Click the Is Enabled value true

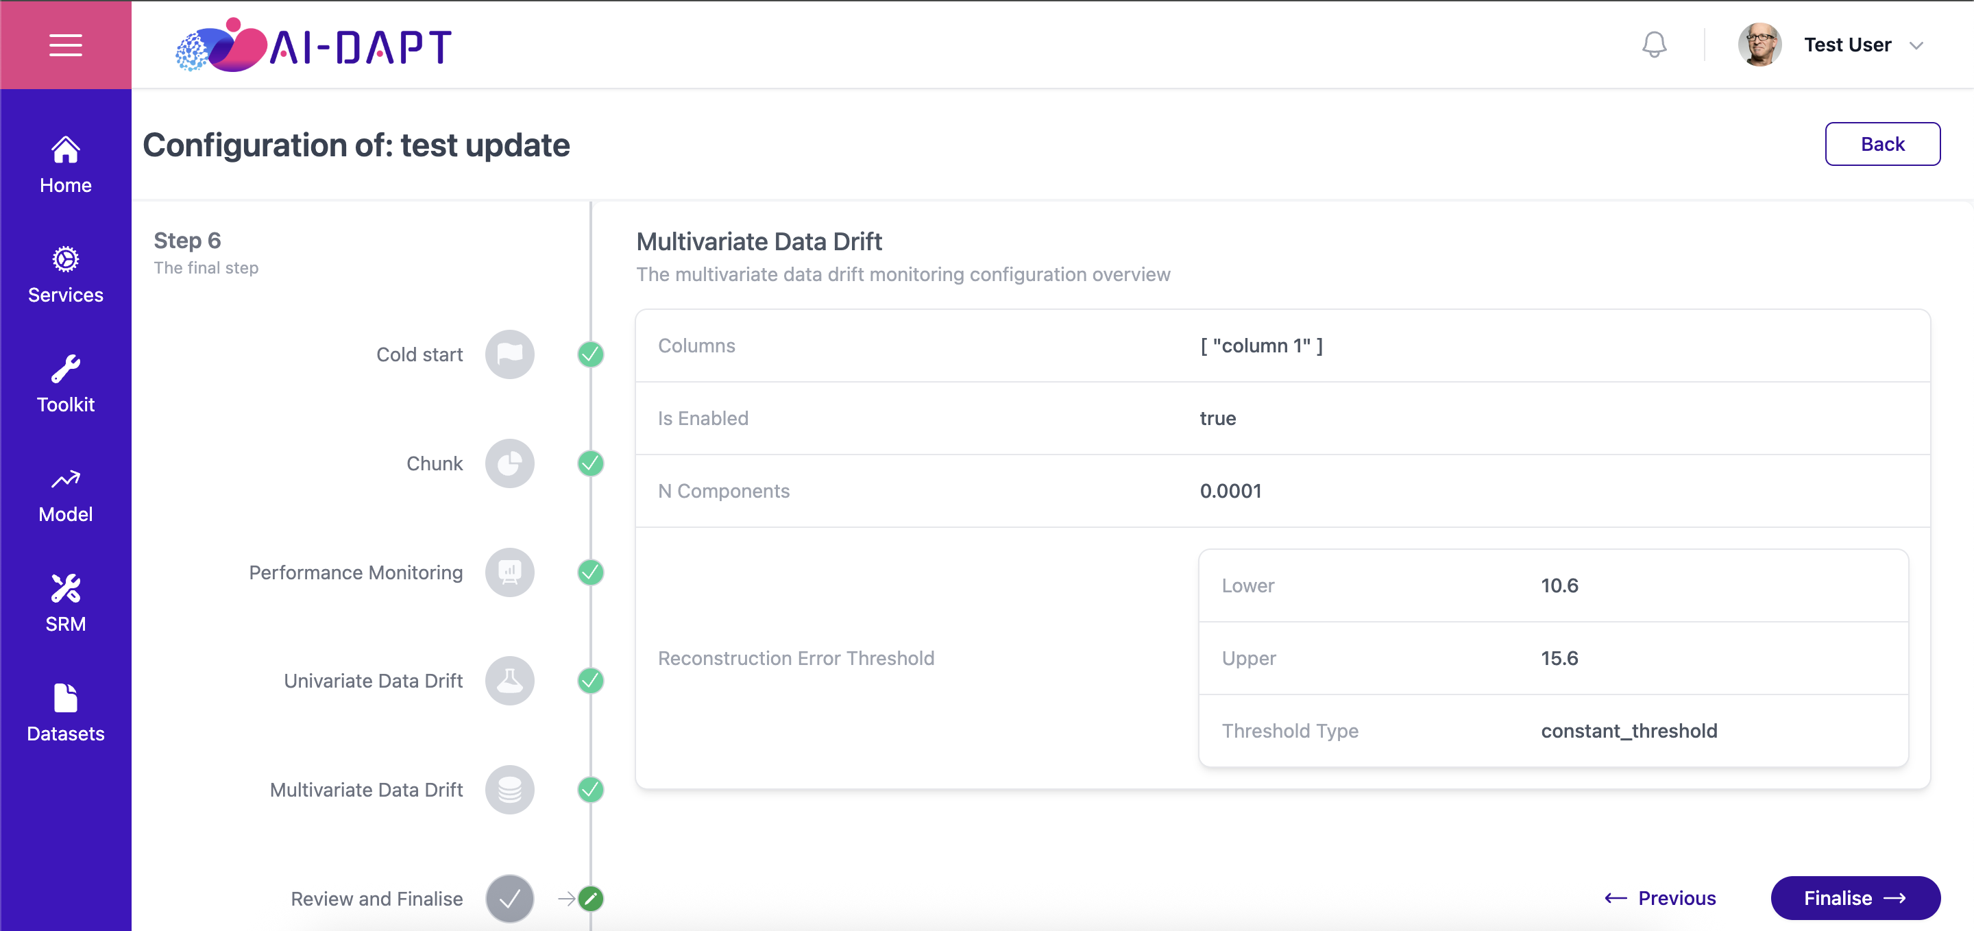[x=1218, y=418]
